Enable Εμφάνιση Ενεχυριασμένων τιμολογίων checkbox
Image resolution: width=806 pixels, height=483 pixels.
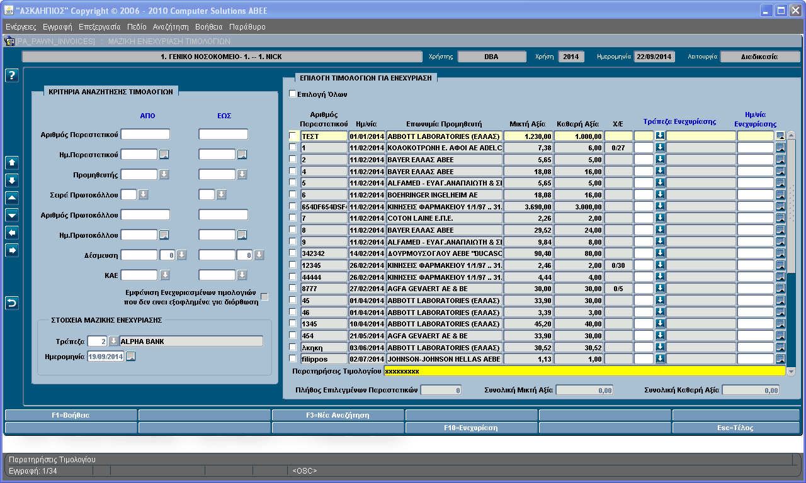click(264, 297)
